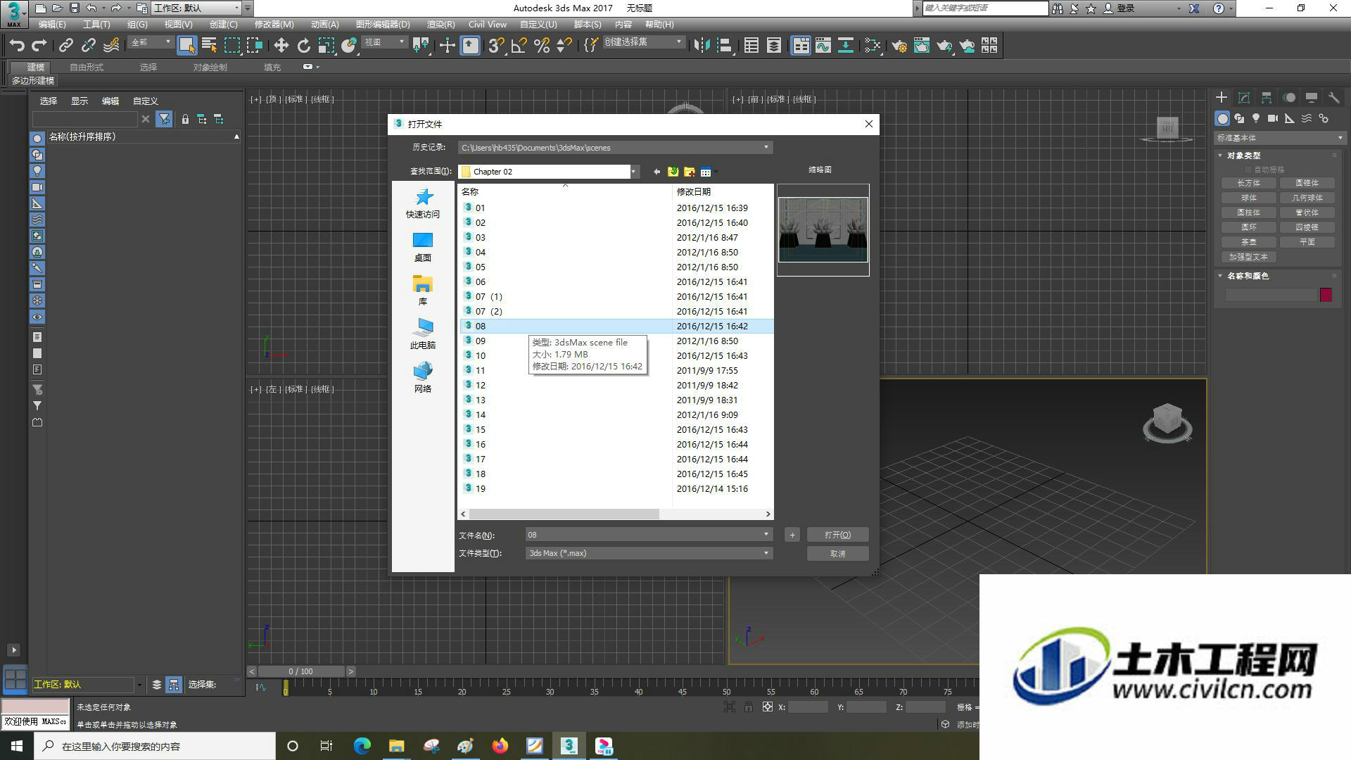Viewport: 1351px width, 760px height.
Task: Choose the Select and Move tool
Action: point(281,46)
